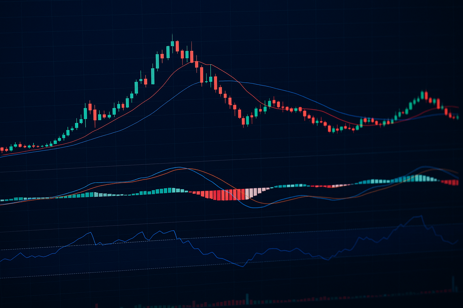The width and height of the screenshot is (463, 308).
Task: Select the rightmost green candlestick on the chart
Action: pyautogui.click(x=458, y=117)
